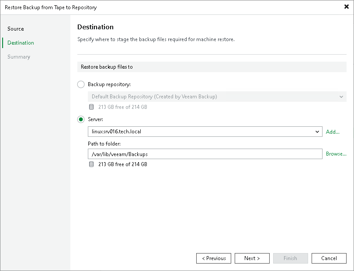Viewport: 354px width, 271px height.
Task: Click the 'Path to folder:' label
Action: (104, 144)
